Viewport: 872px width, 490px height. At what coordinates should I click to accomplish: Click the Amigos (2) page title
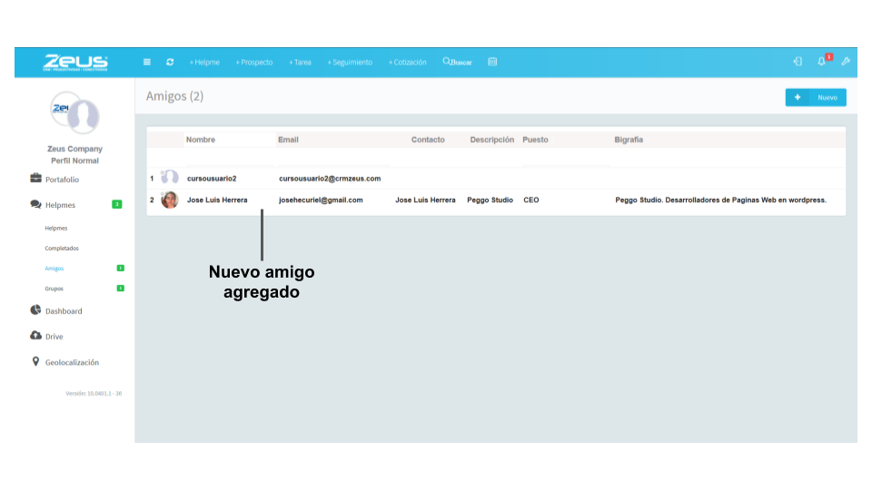coord(174,96)
